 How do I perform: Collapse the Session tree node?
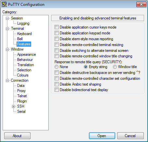tap(7, 18)
